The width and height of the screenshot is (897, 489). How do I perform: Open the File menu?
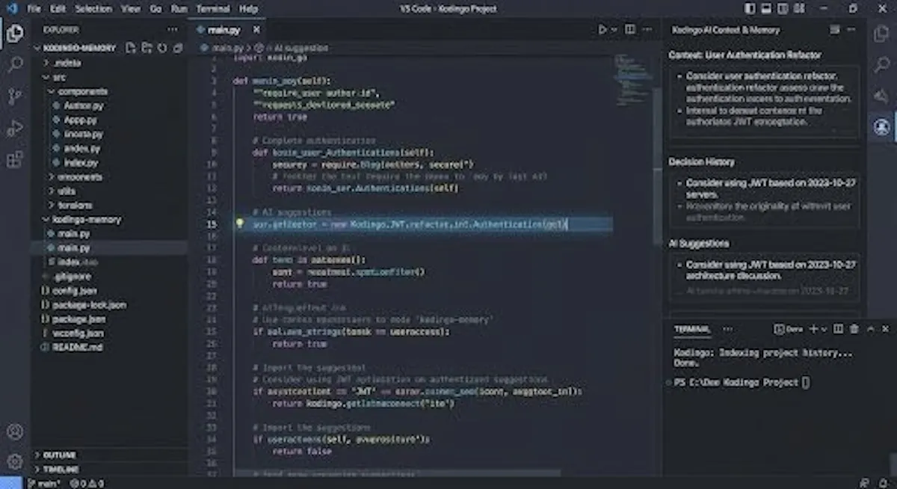click(34, 9)
